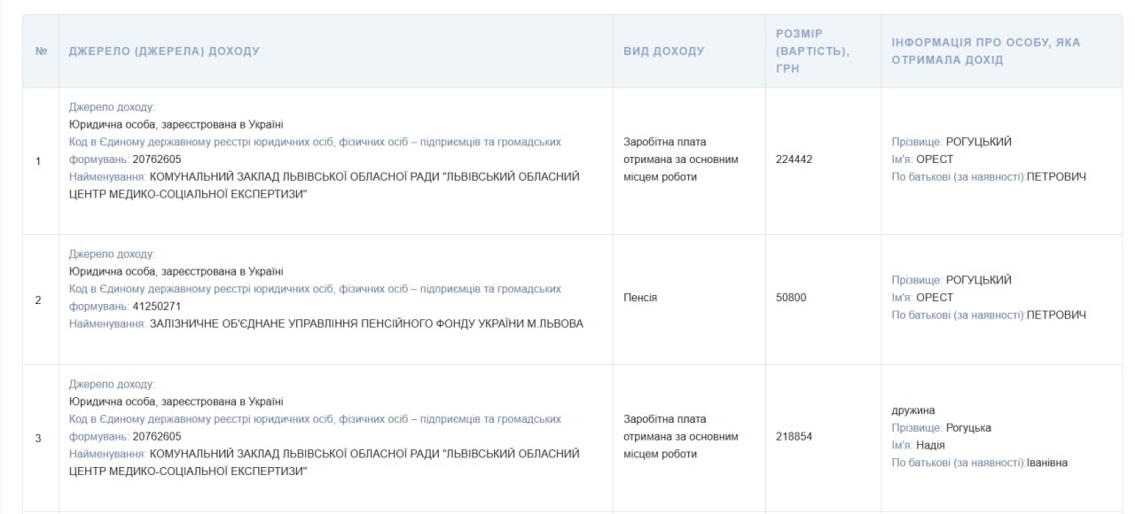This screenshot has height=514, width=1135.
Task: Click row 3 "Юридична особа, зареєстрована в Україні"
Action: click(176, 401)
